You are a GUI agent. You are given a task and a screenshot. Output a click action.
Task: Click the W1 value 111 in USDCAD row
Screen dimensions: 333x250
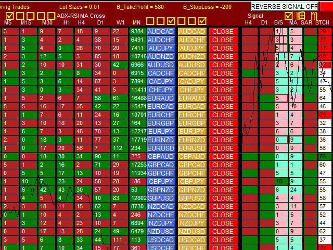tap(119, 240)
